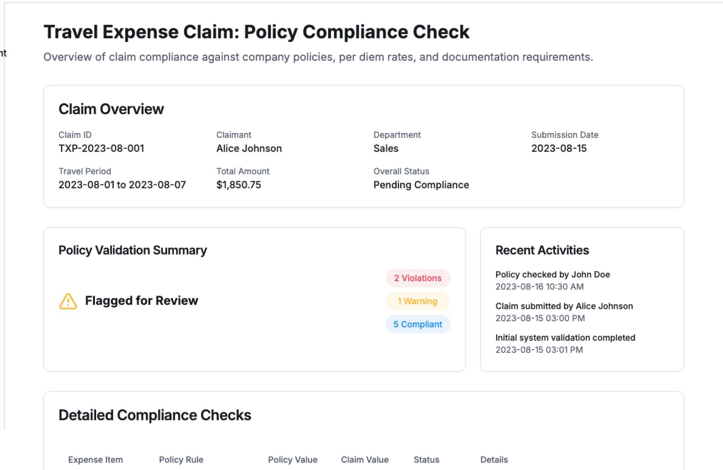Select the Policy Rule column header

click(181, 459)
